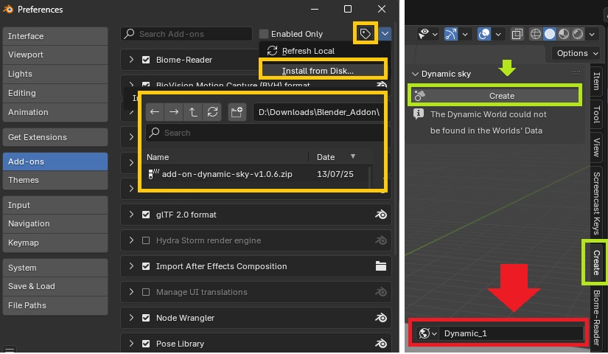Disable the Node Wrangler checkbox
Screen dimensions: 608x354
pos(146,318)
